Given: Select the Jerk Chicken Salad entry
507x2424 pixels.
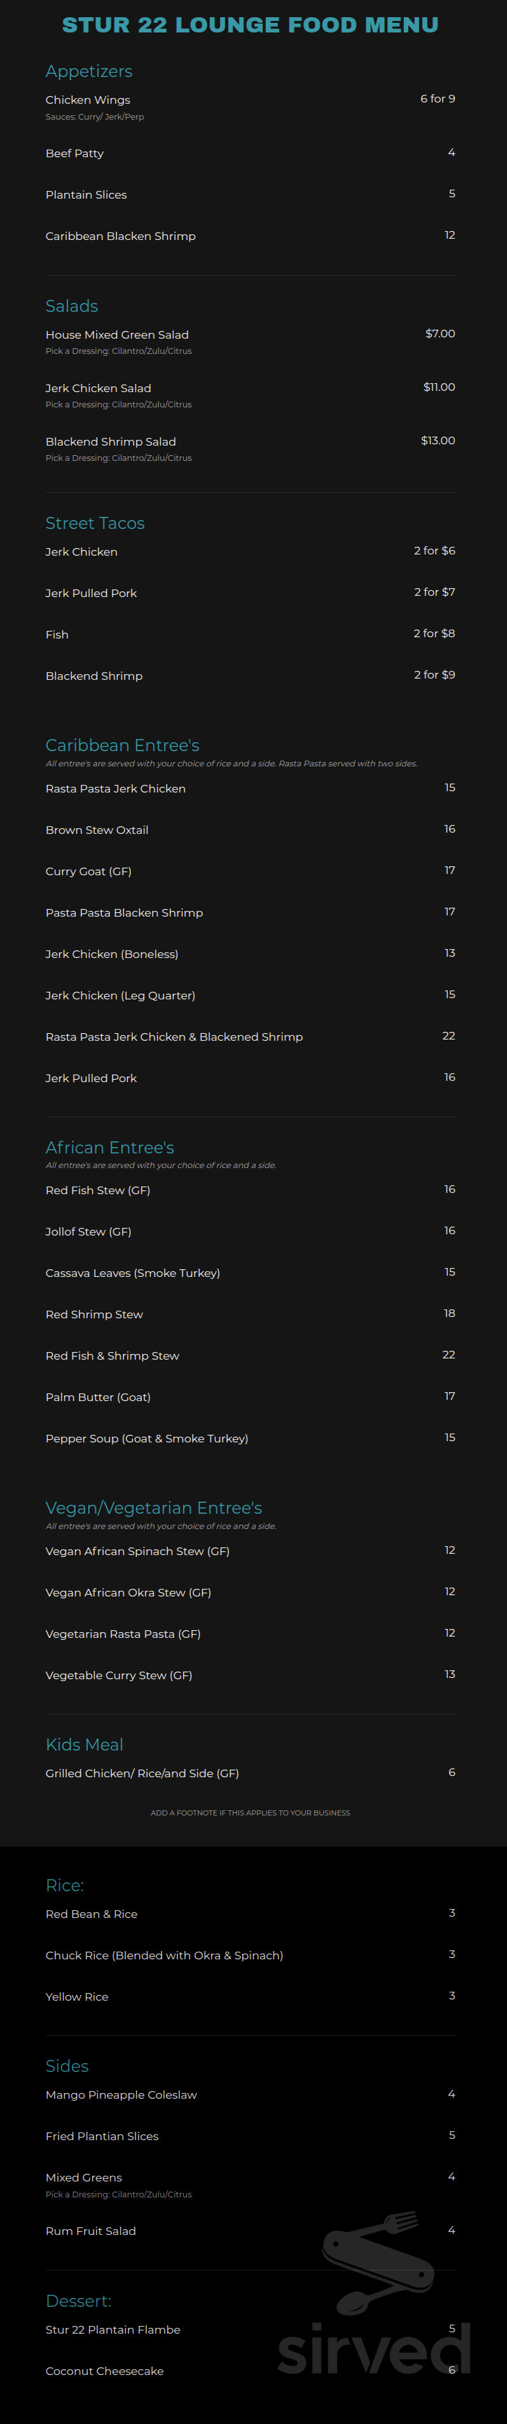Looking at the screenshot, I should [98, 388].
